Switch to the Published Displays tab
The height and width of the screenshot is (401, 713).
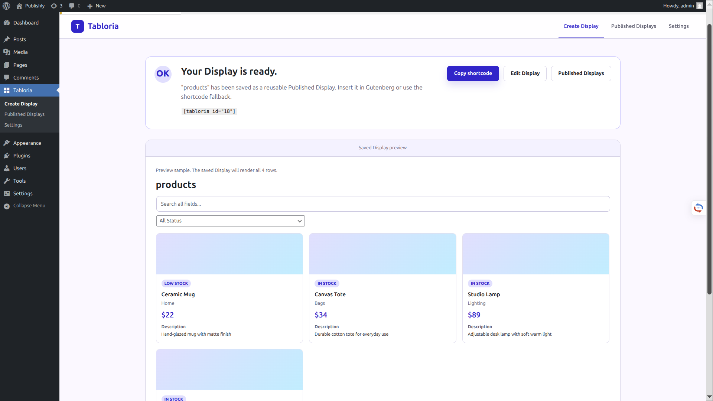(x=634, y=26)
